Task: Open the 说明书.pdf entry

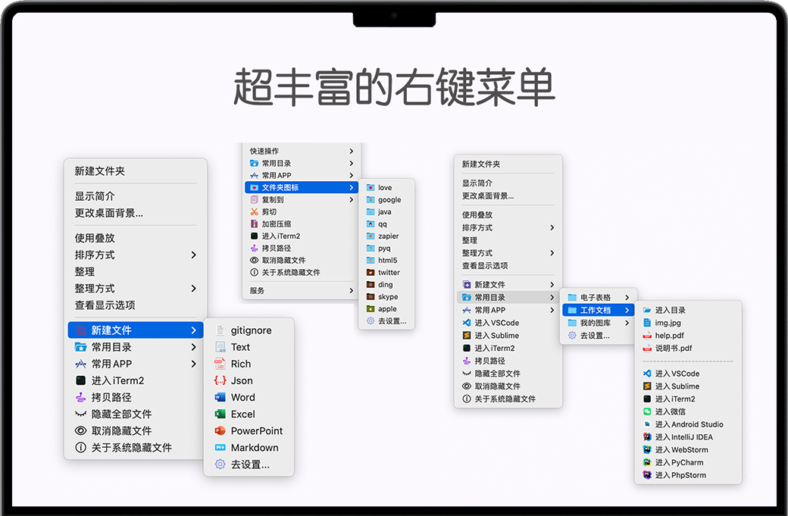Action: tap(688, 348)
